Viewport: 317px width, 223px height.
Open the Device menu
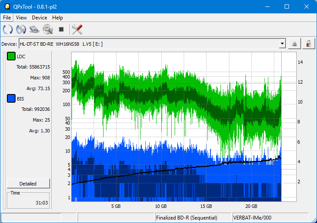pos(39,18)
